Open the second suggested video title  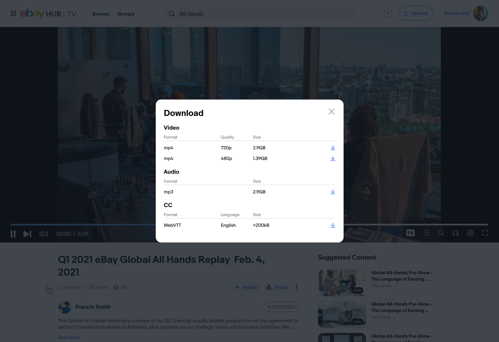coord(402,307)
